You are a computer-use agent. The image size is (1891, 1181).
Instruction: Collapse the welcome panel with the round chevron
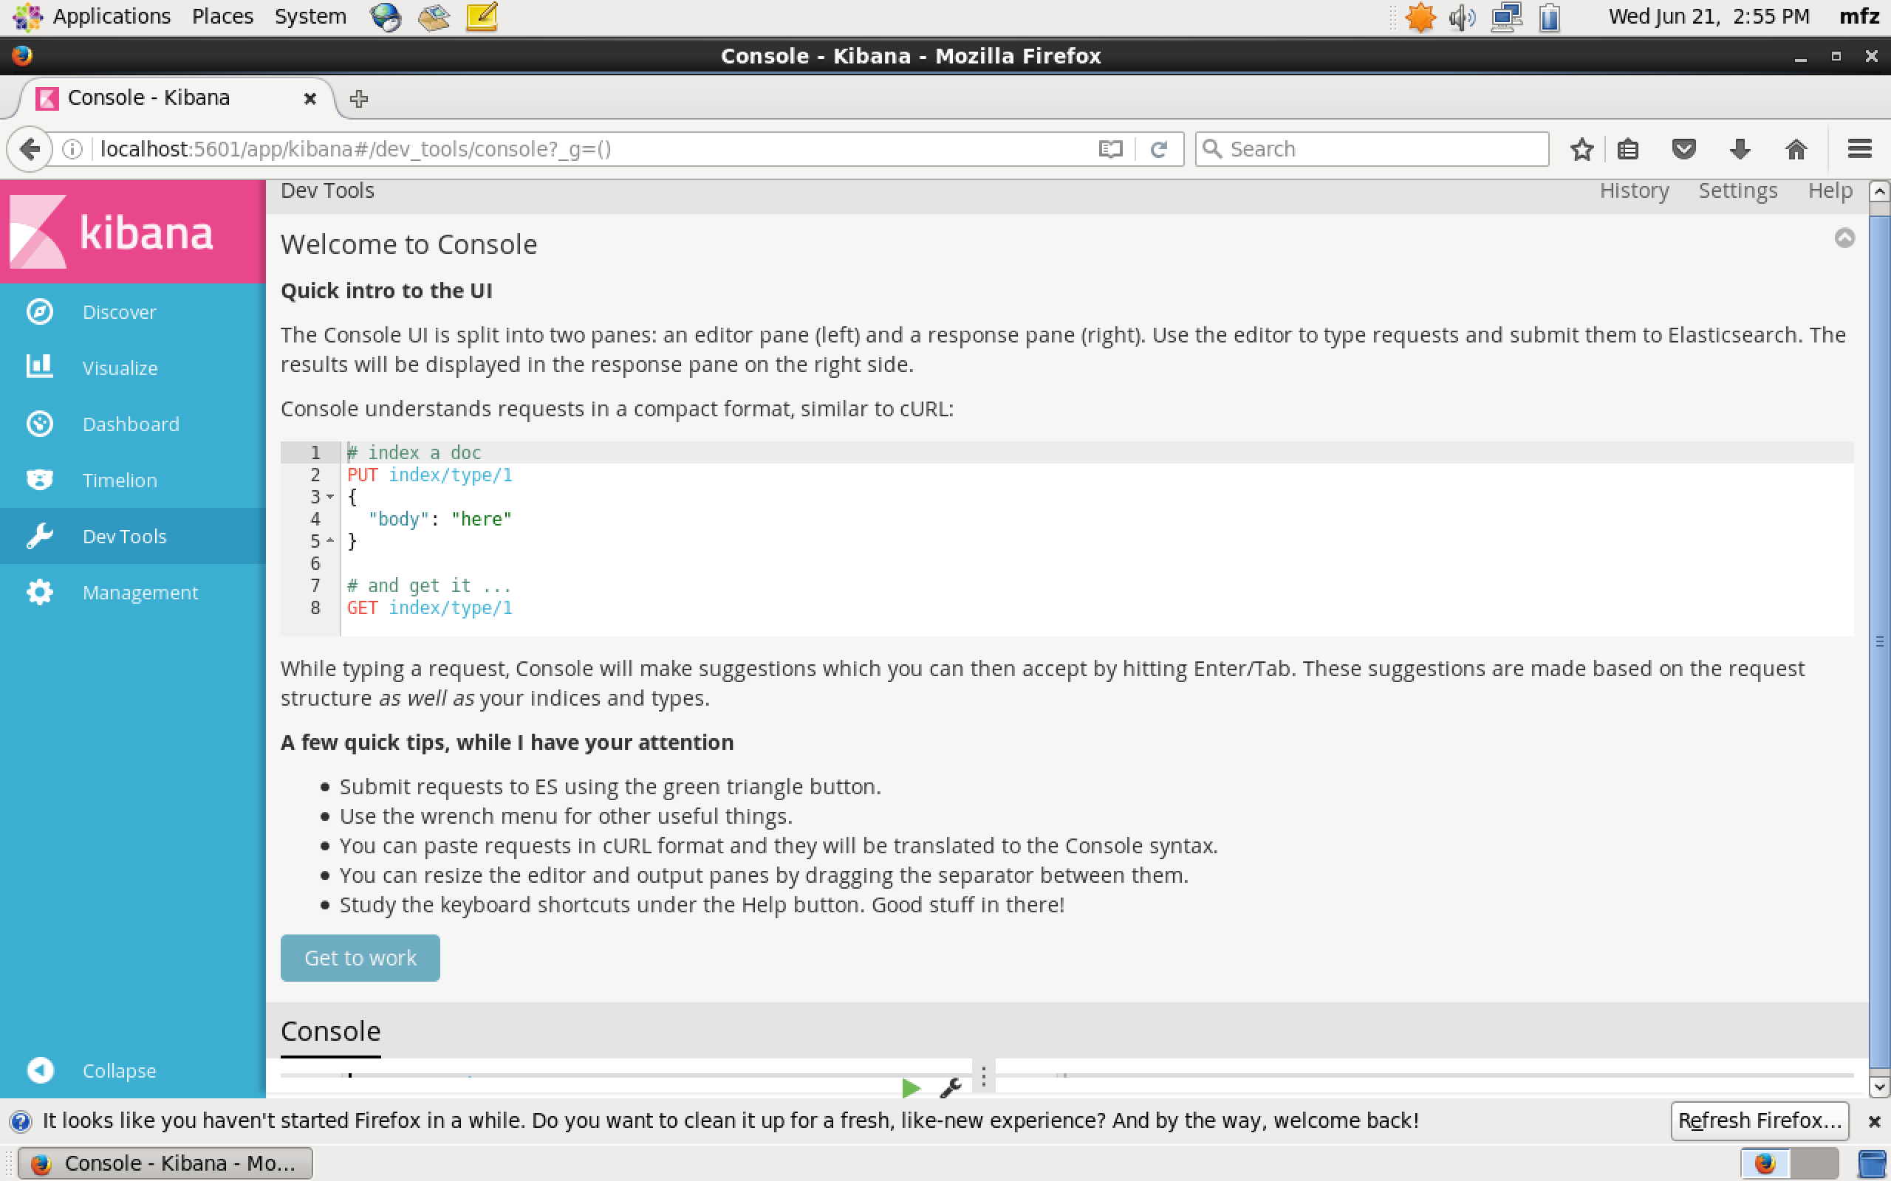pos(1844,238)
